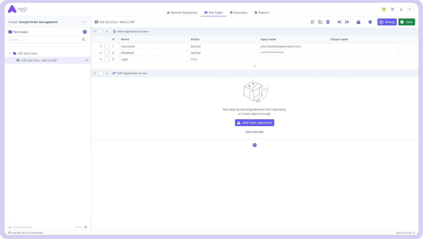
Task: Open the notifications bell
Action: (401, 9)
